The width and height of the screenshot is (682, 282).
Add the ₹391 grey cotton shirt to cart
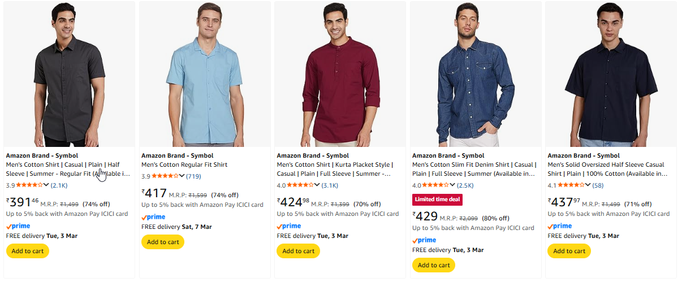27,251
